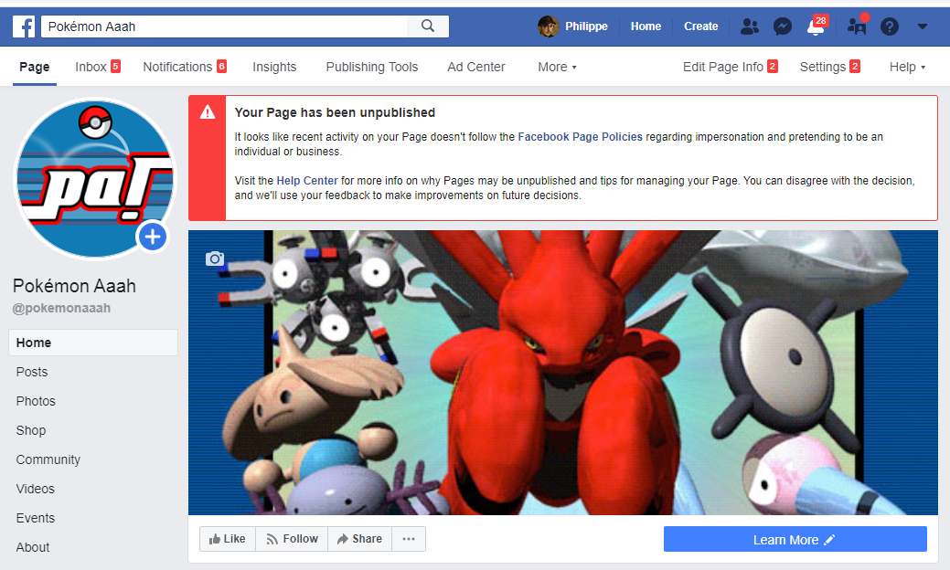Image resolution: width=950 pixels, height=570 pixels.
Task: Click the Pokémon cover photo
Action: pos(563,372)
